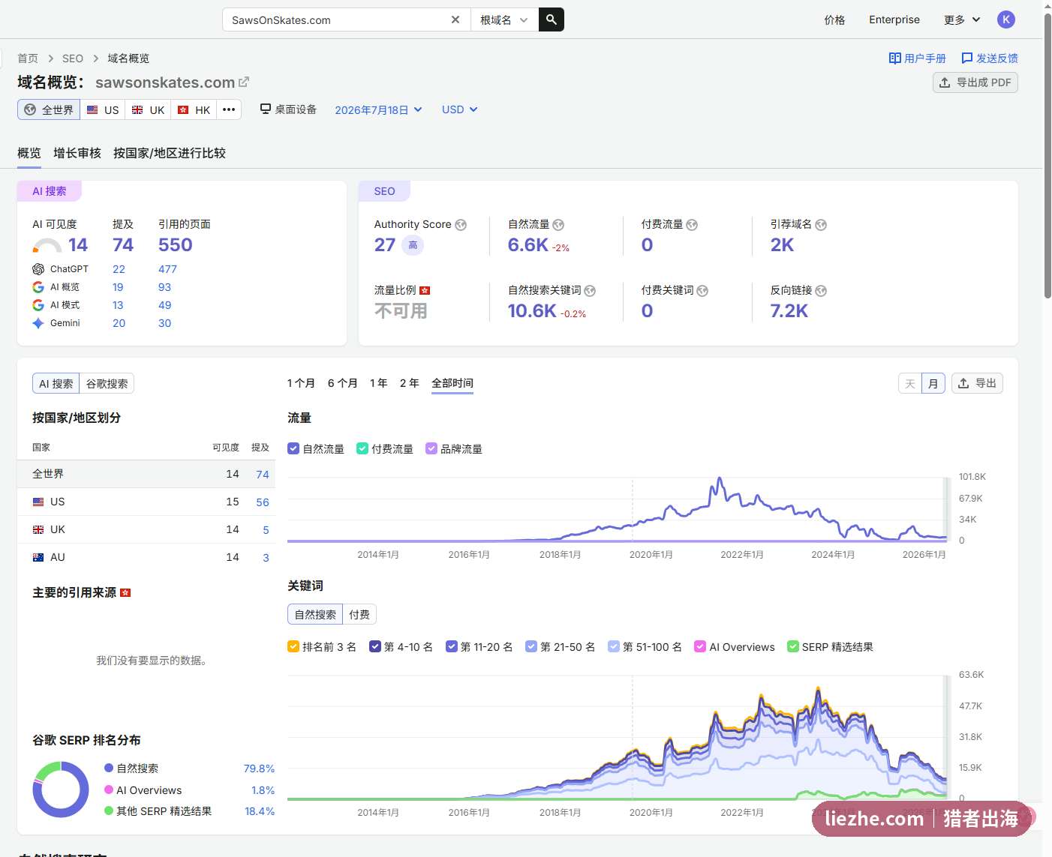Select the 谷歌搜索 tab
This screenshot has height=857, width=1052.
coord(107,383)
